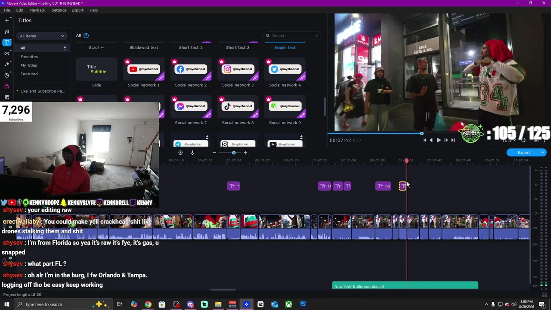551x310 pixels.
Task: Adjust the timeline zoom slider handle
Action: pyautogui.click(x=234, y=153)
